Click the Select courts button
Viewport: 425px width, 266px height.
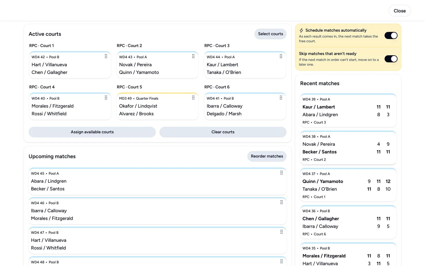(x=270, y=34)
